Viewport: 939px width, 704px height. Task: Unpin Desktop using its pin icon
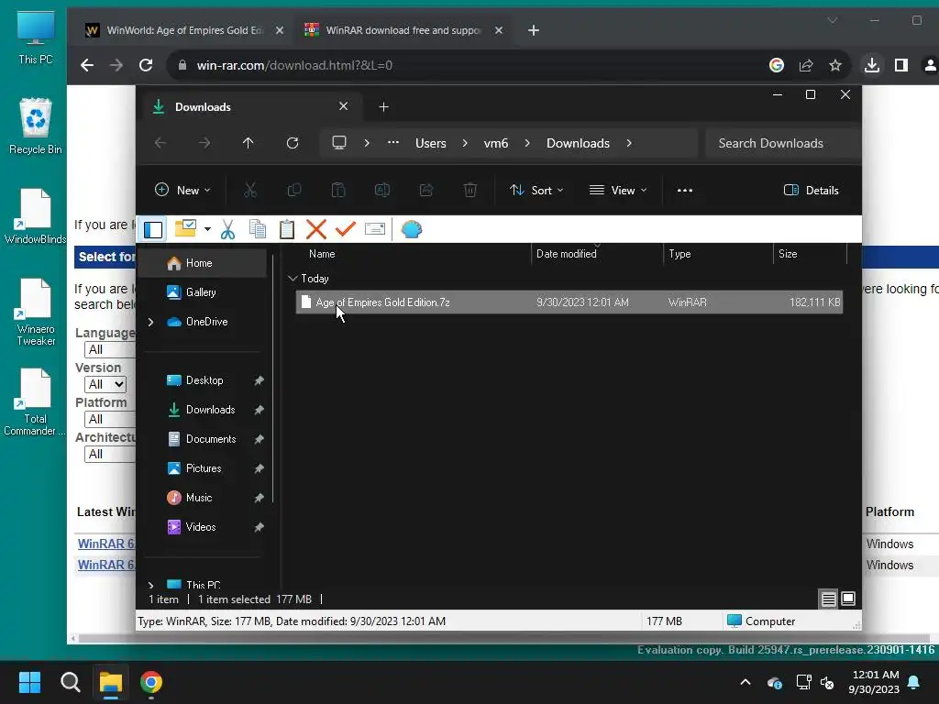pos(259,380)
